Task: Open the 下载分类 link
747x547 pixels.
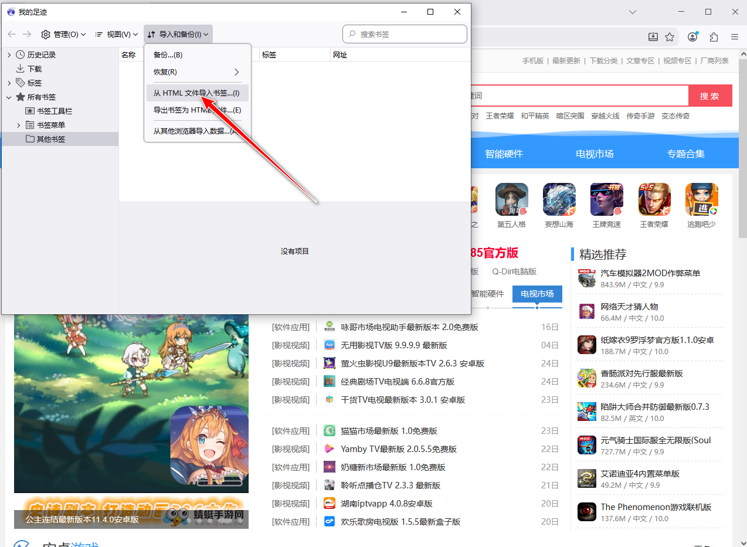Action: (x=604, y=61)
